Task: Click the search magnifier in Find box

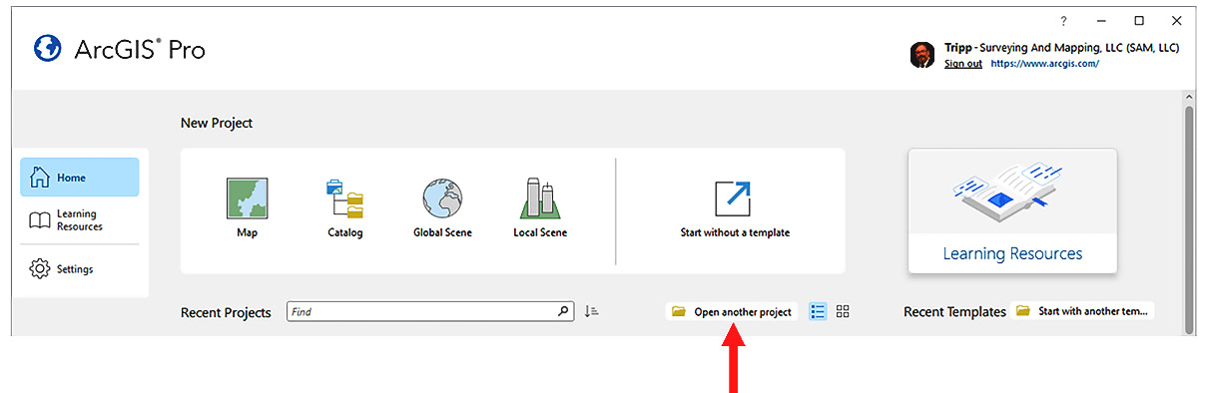Action: pyautogui.click(x=564, y=311)
